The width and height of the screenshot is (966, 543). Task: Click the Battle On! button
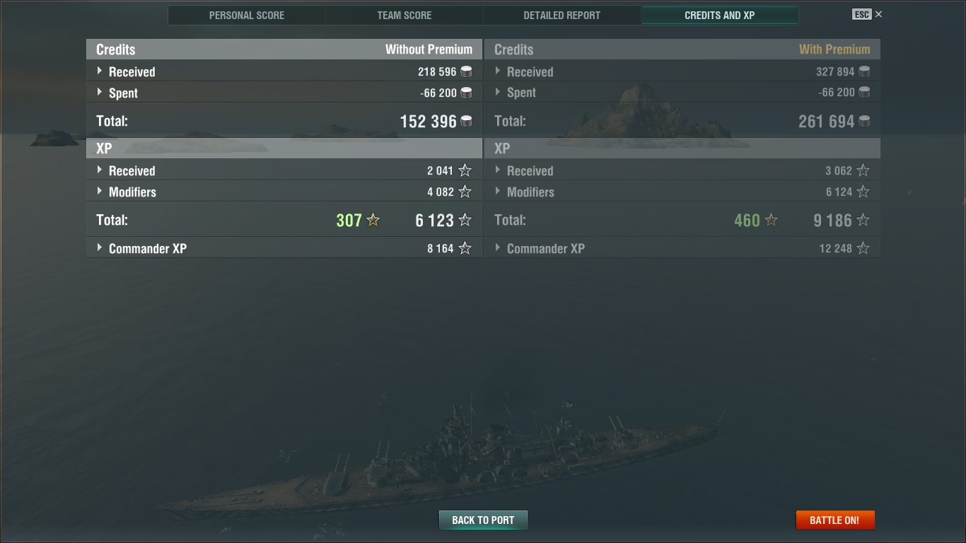pyautogui.click(x=834, y=520)
